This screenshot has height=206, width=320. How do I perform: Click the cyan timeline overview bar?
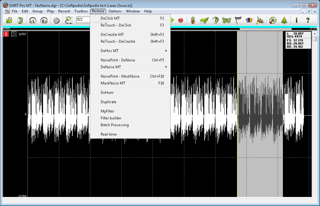click(160, 27)
